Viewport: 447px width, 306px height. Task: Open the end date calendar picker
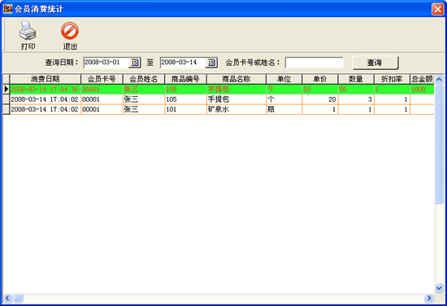point(211,63)
